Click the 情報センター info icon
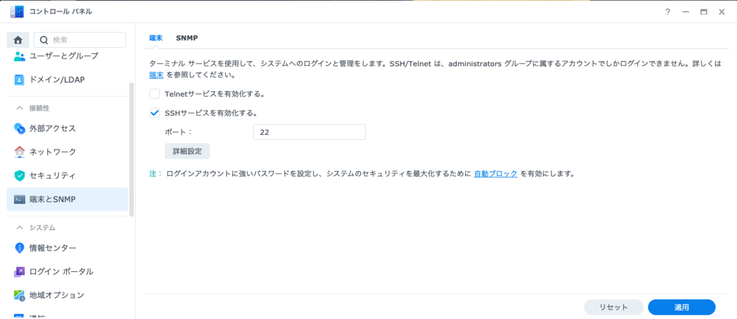Viewport: 737px width, 319px height. [20, 248]
